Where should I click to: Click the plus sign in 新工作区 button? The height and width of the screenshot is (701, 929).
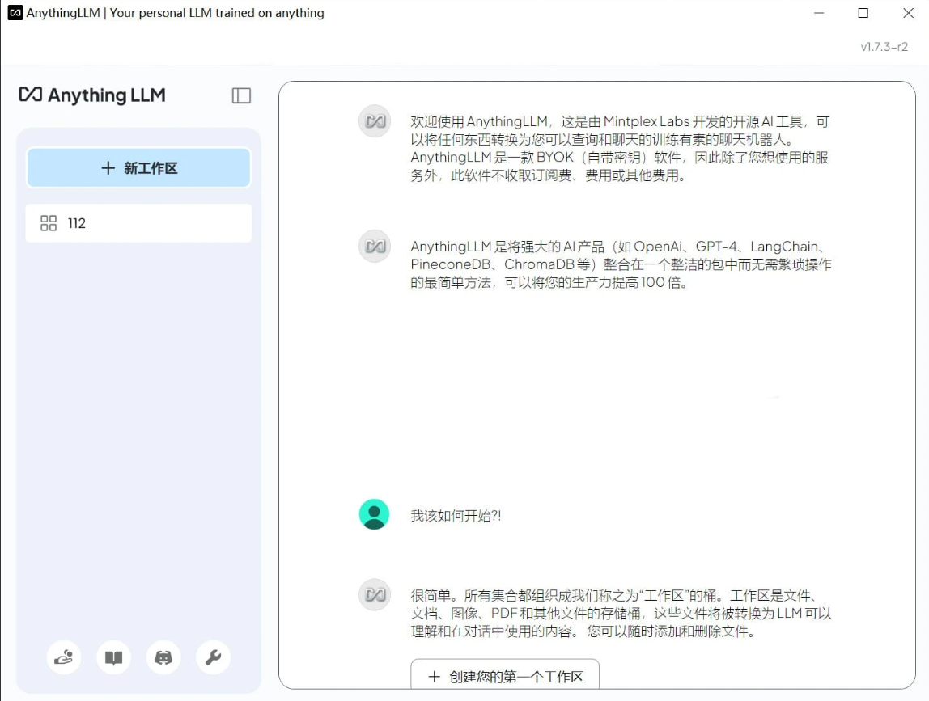108,167
